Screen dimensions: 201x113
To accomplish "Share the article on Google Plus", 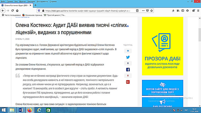I will (128, 82).
